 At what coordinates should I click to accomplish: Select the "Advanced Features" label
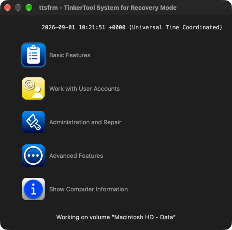(x=76, y=156)
